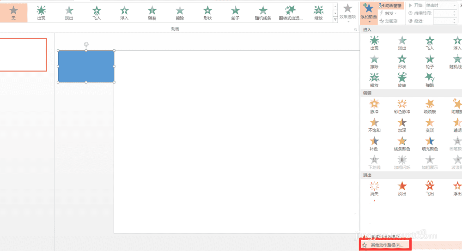Image resolution: width=462 pixels, height=251 pixels.
Task: Add the 旋转 entrance animation
Action: point(402,80)
